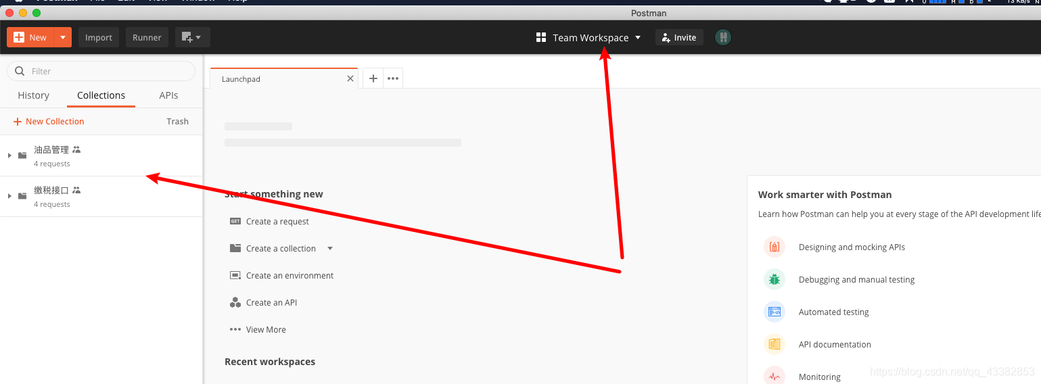Open Automated testing
The width and height of the screenshot is (1041, 384).
833,312
